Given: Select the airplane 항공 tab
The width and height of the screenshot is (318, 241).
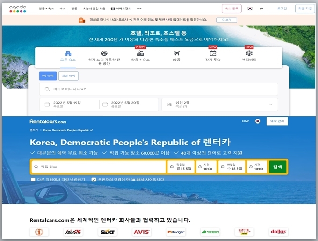Looking at the screenshot, I should coord(177,57).
